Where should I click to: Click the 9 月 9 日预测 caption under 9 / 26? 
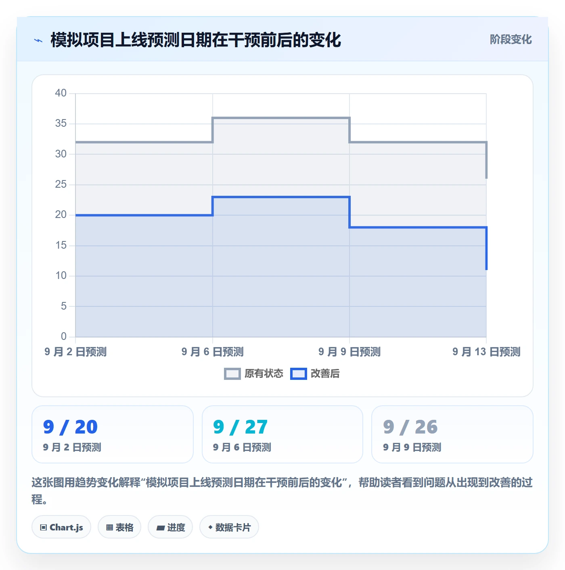point(412,447)
